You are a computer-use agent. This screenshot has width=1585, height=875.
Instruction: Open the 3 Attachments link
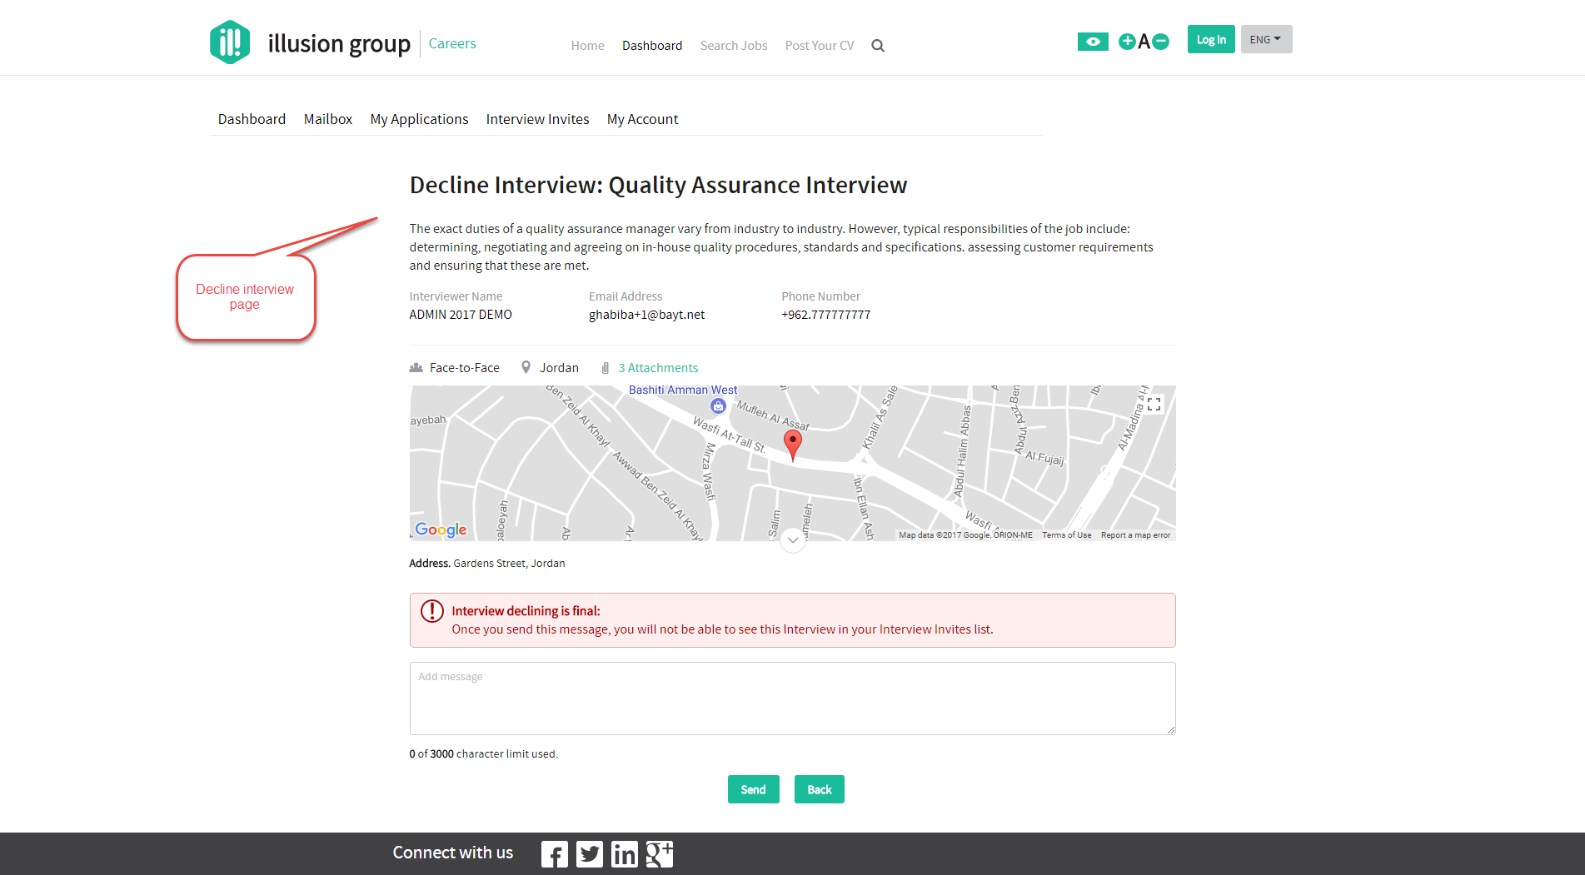pos(658,368)
